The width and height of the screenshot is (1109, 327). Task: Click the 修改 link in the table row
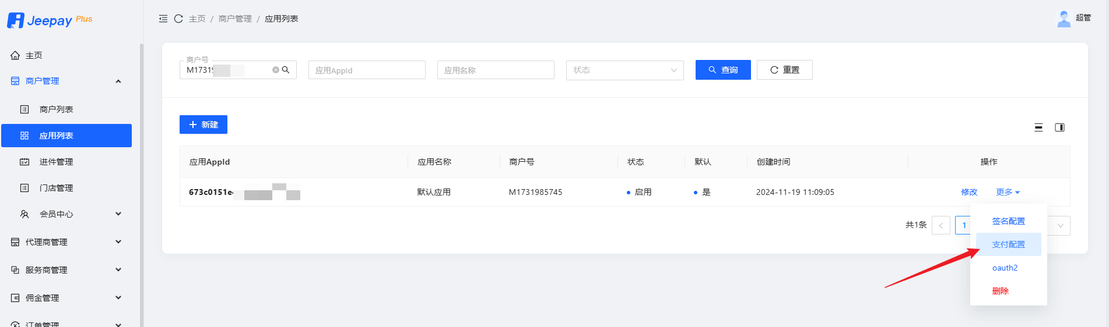pos(969,192)
